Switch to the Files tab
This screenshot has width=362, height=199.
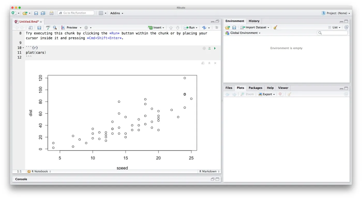coord(229,88)
